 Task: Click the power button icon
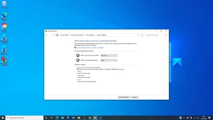click(x=78, y=55)
